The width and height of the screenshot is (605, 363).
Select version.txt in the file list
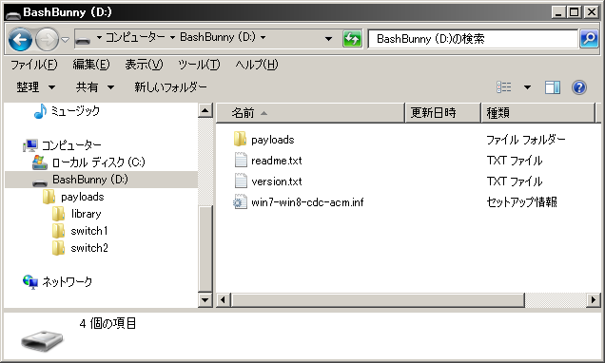coord(276,181)
